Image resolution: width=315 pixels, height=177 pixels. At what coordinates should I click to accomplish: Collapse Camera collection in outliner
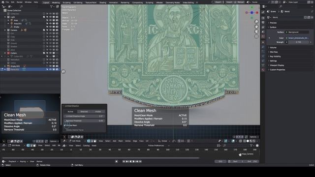coord(5,30)
